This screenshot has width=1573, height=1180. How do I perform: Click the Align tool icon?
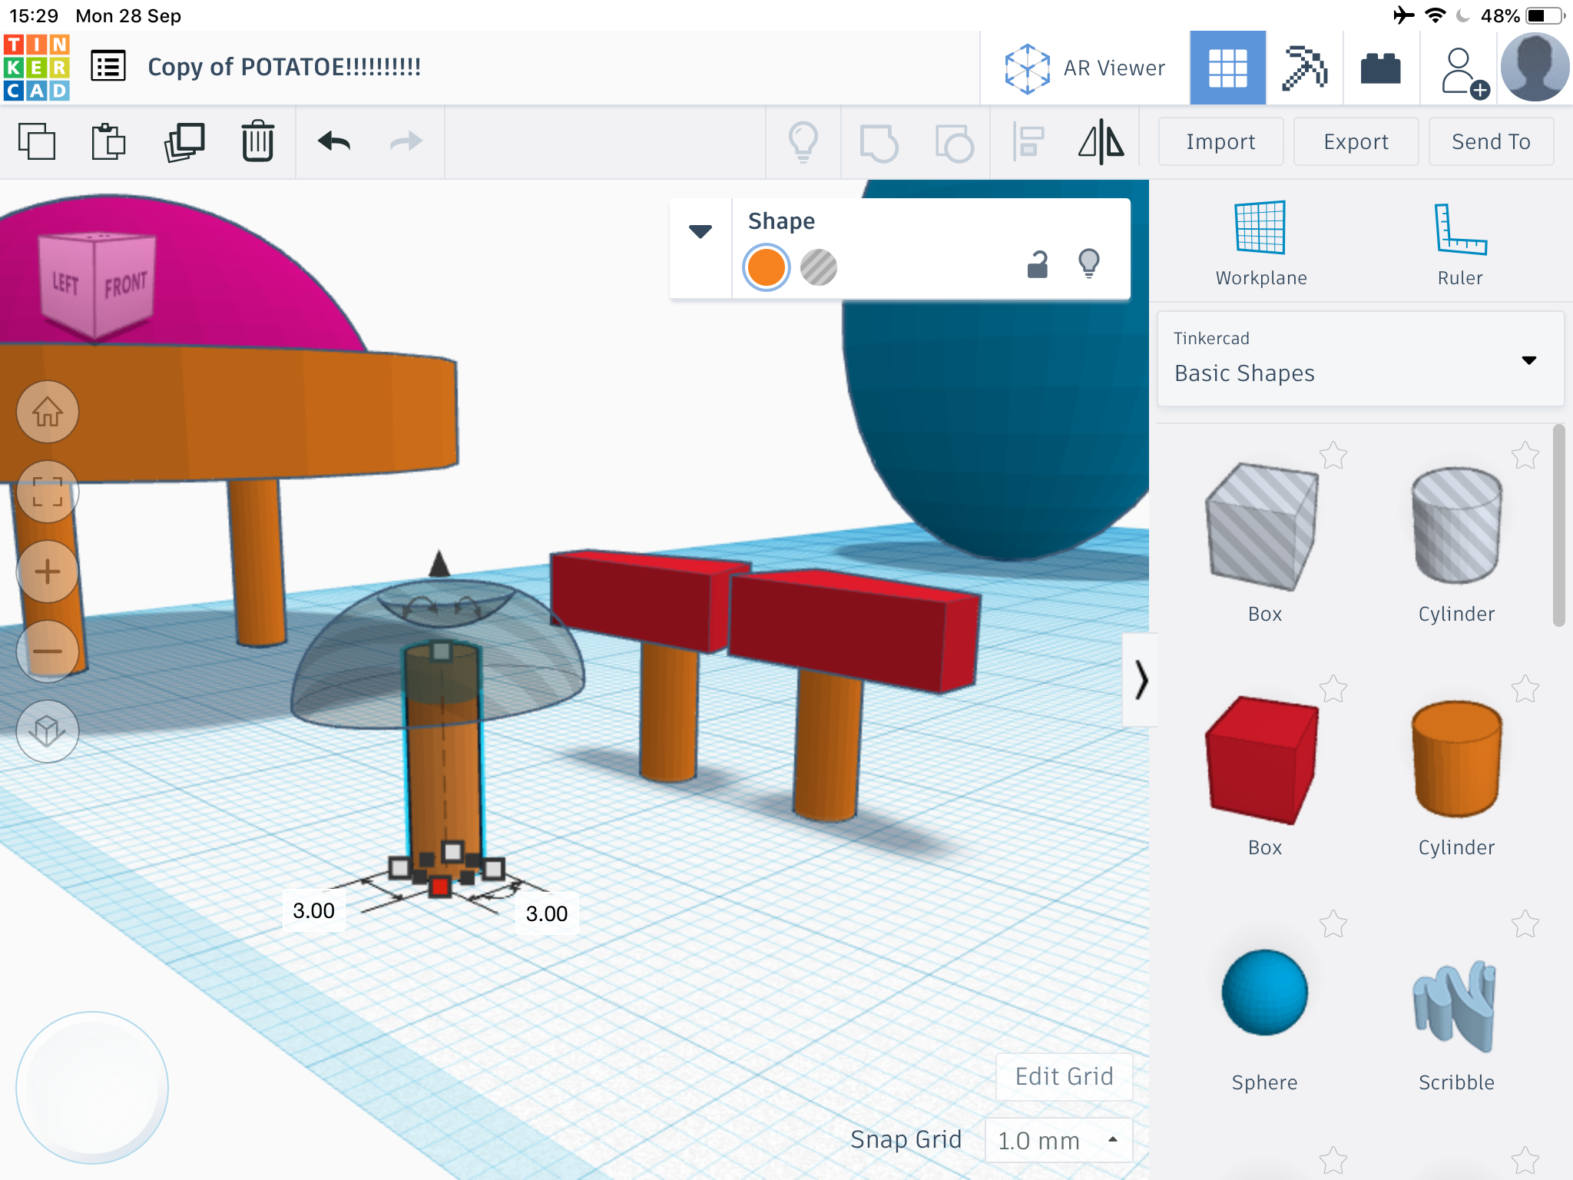1028,142
